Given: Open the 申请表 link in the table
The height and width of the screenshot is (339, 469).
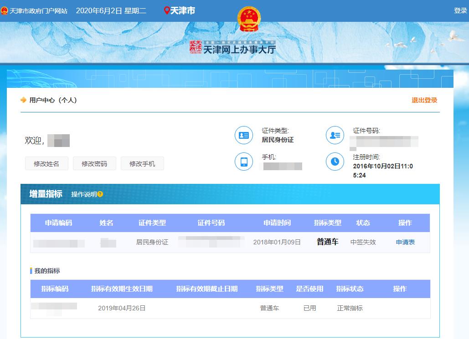Looking at the screenshot, I should (x=405, y=243).
